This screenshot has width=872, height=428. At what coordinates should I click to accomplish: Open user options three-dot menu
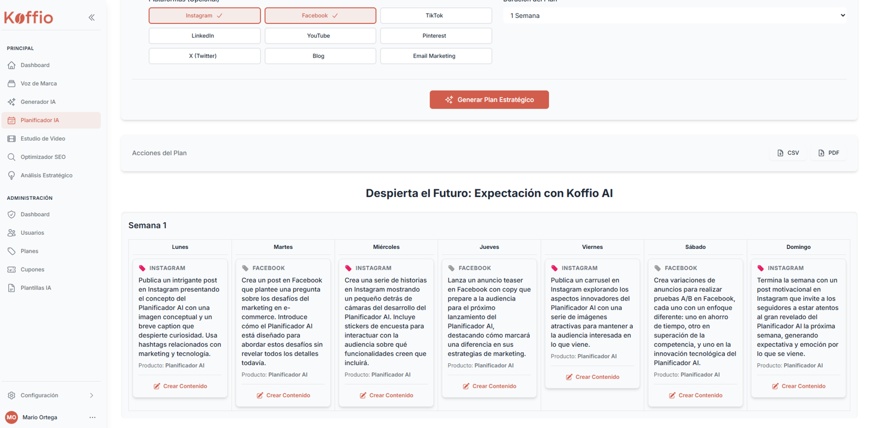(92, 418)
